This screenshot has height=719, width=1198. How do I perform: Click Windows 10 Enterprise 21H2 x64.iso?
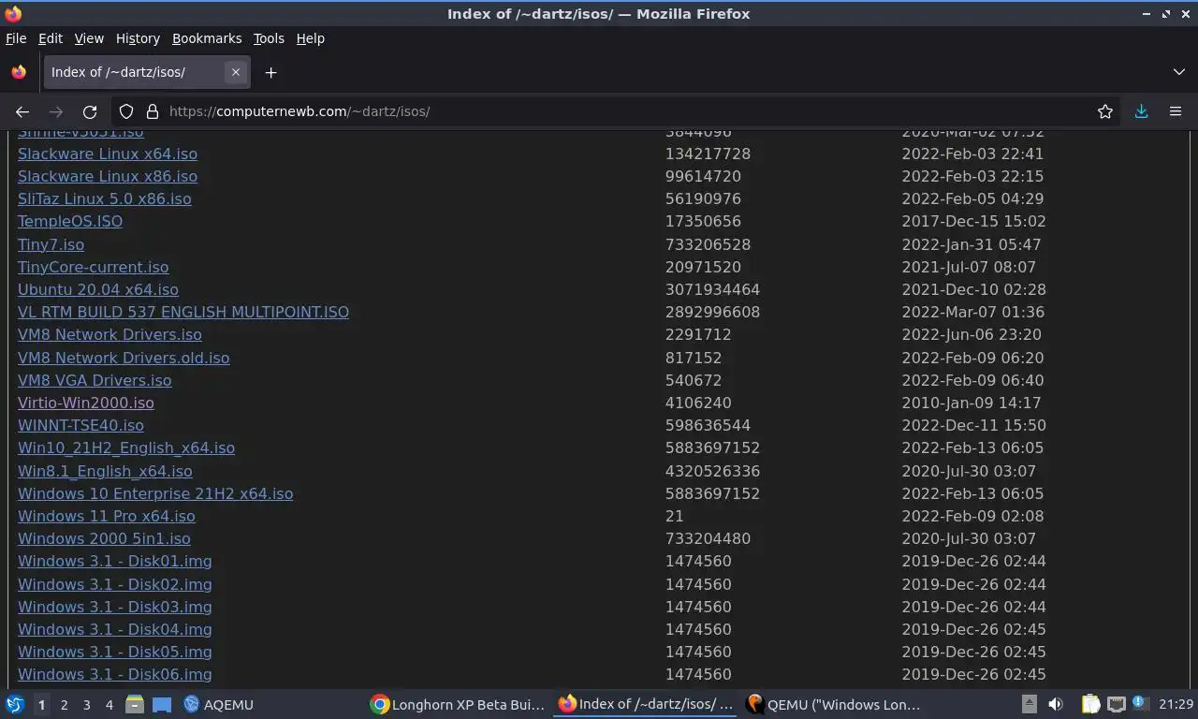155,493
